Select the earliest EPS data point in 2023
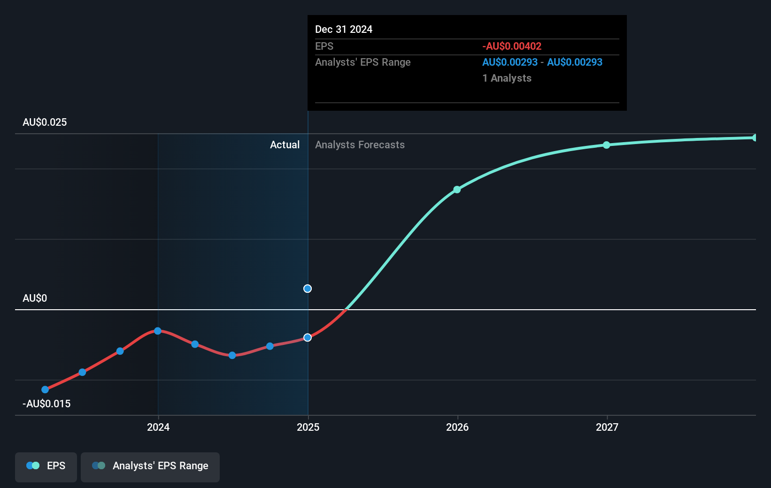The image size is (771, 488). (x=45, y=389)
